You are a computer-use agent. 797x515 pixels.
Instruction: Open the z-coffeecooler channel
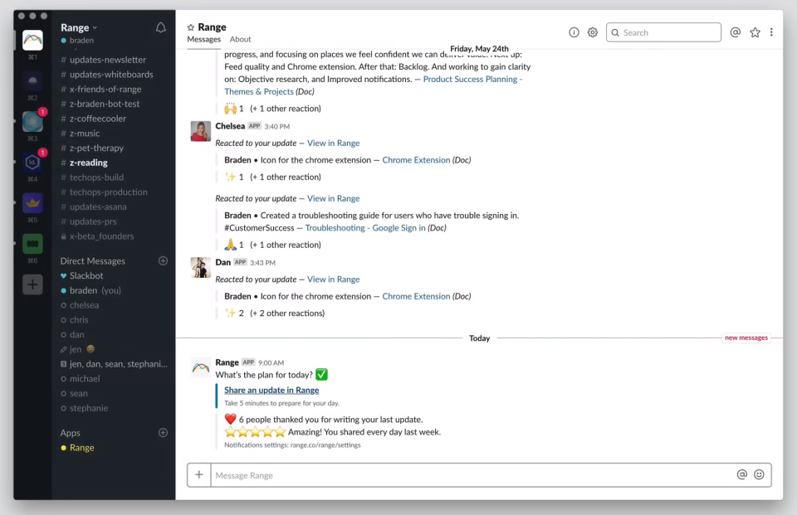coord(98,119)
